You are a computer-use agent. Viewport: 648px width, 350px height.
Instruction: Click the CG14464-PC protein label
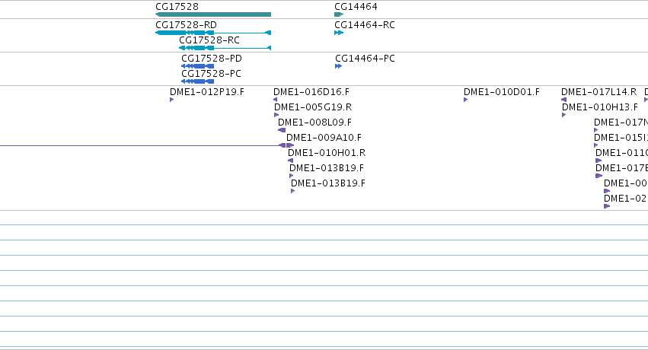[x=365, y=58]
